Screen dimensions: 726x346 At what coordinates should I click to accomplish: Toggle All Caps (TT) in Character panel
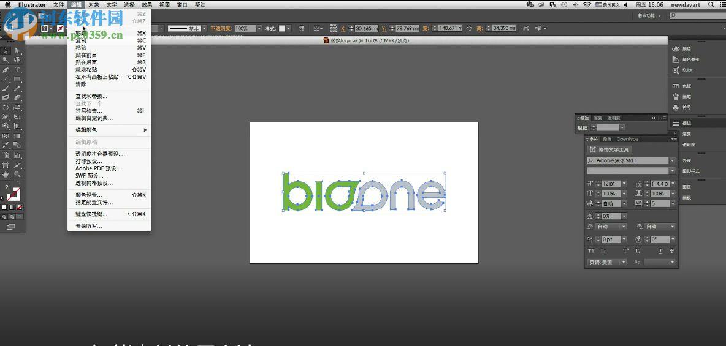591,251
